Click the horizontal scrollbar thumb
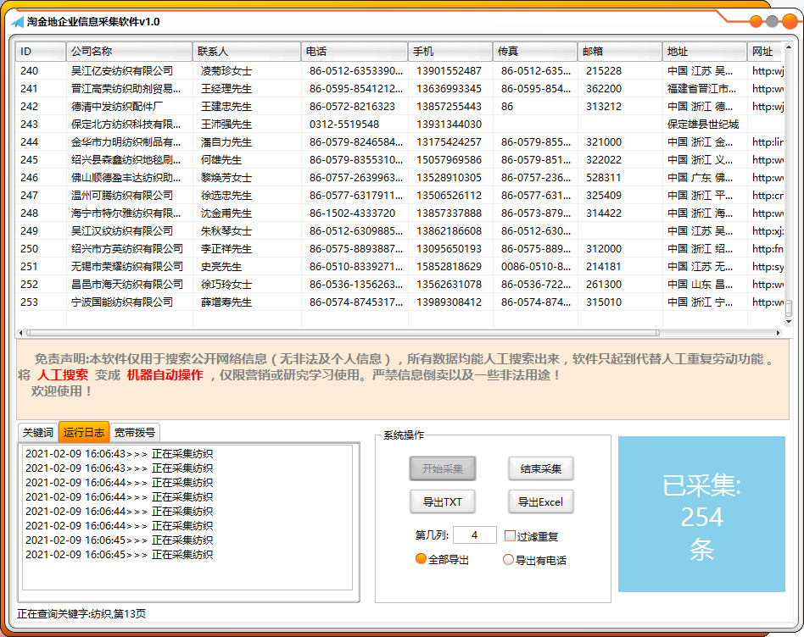This screenshot has height=637, width=804. (343, 333)
